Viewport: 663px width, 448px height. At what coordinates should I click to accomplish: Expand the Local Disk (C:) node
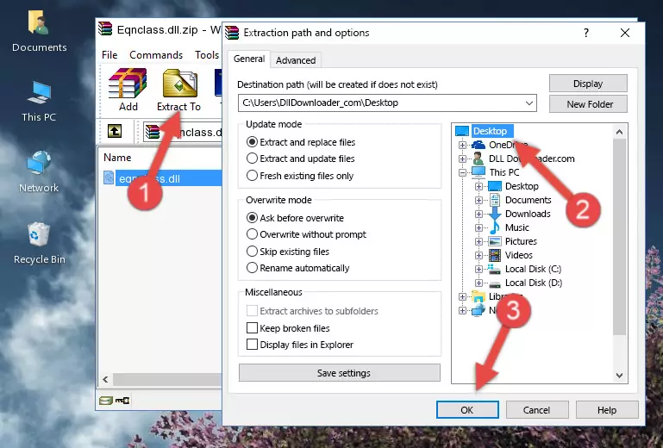pyautogui.click(x=478, y=269)
